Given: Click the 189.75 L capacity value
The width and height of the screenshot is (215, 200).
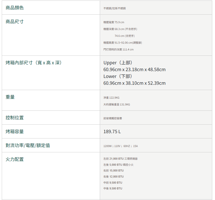Looking at the screenshot, I should point(112,132).
